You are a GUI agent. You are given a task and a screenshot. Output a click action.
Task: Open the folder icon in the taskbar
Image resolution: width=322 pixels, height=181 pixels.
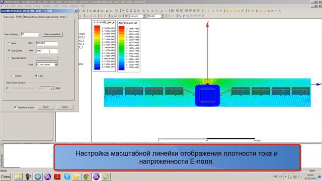click(x=18, y=176)
